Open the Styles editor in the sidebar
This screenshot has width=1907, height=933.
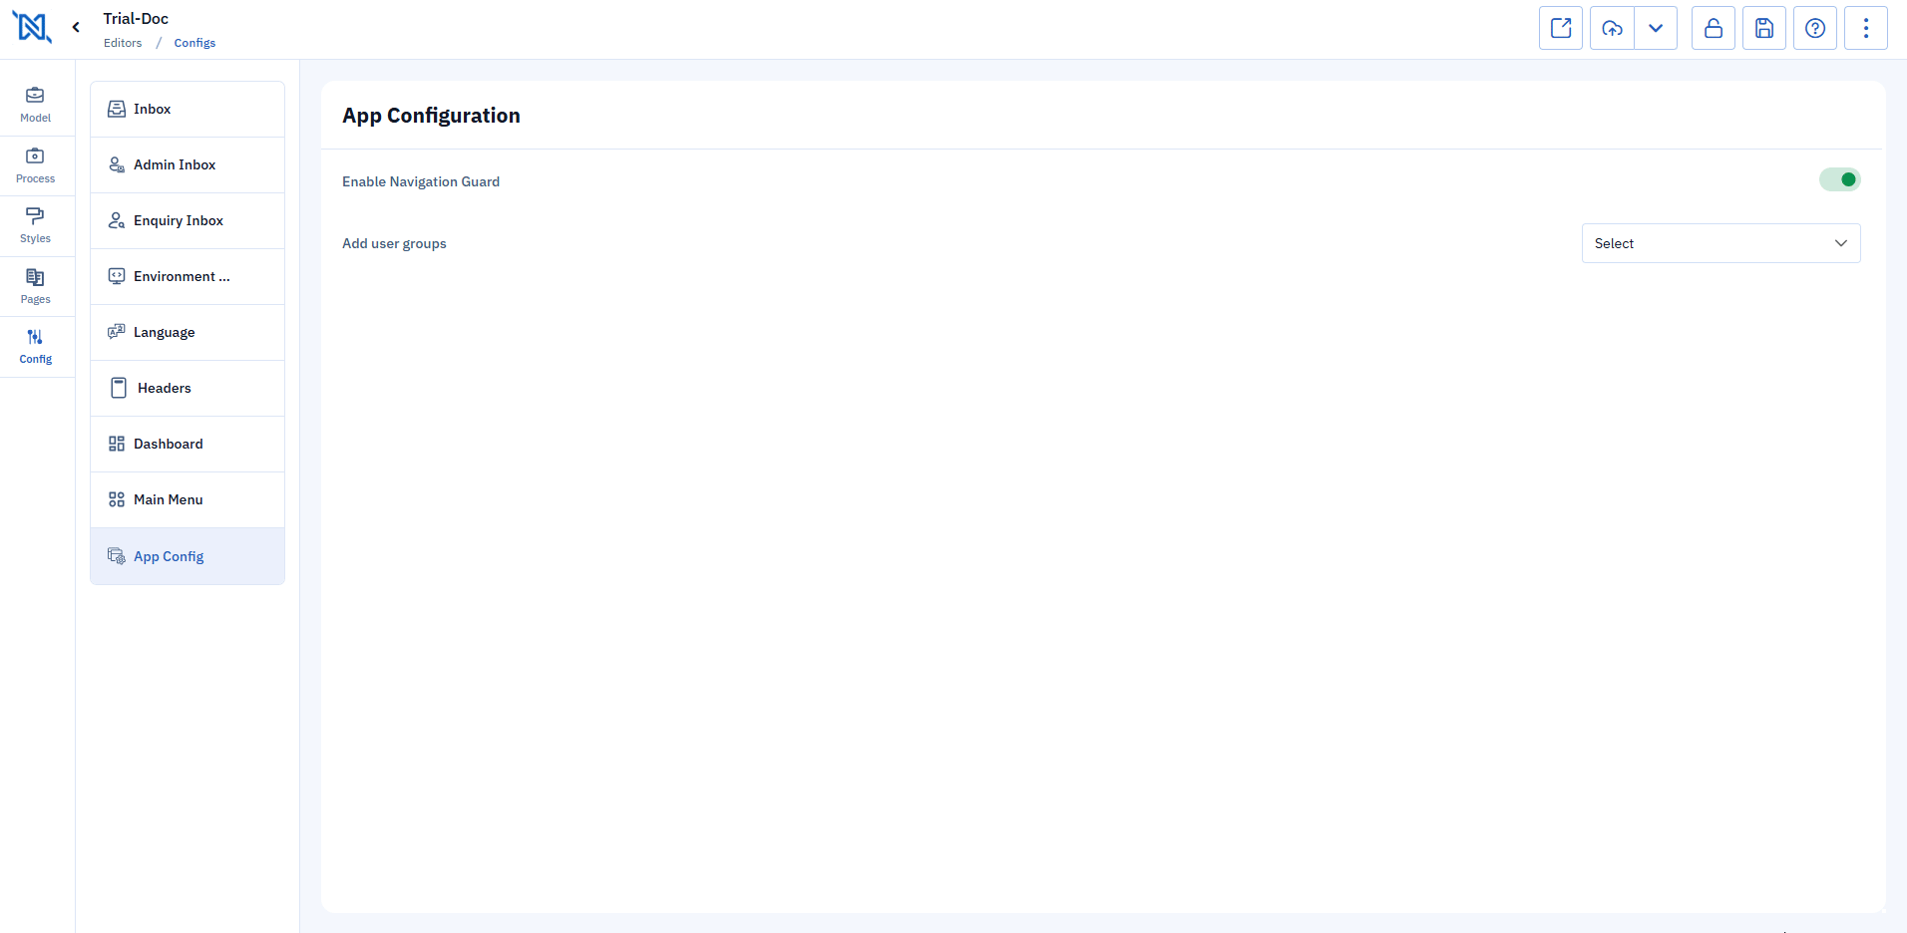(x=36, y=225)
